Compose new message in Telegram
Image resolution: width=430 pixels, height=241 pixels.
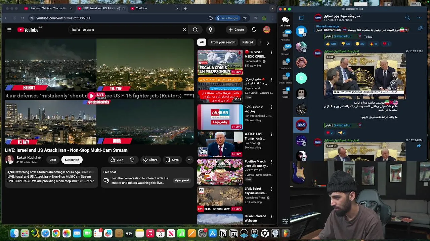(301, 18)
